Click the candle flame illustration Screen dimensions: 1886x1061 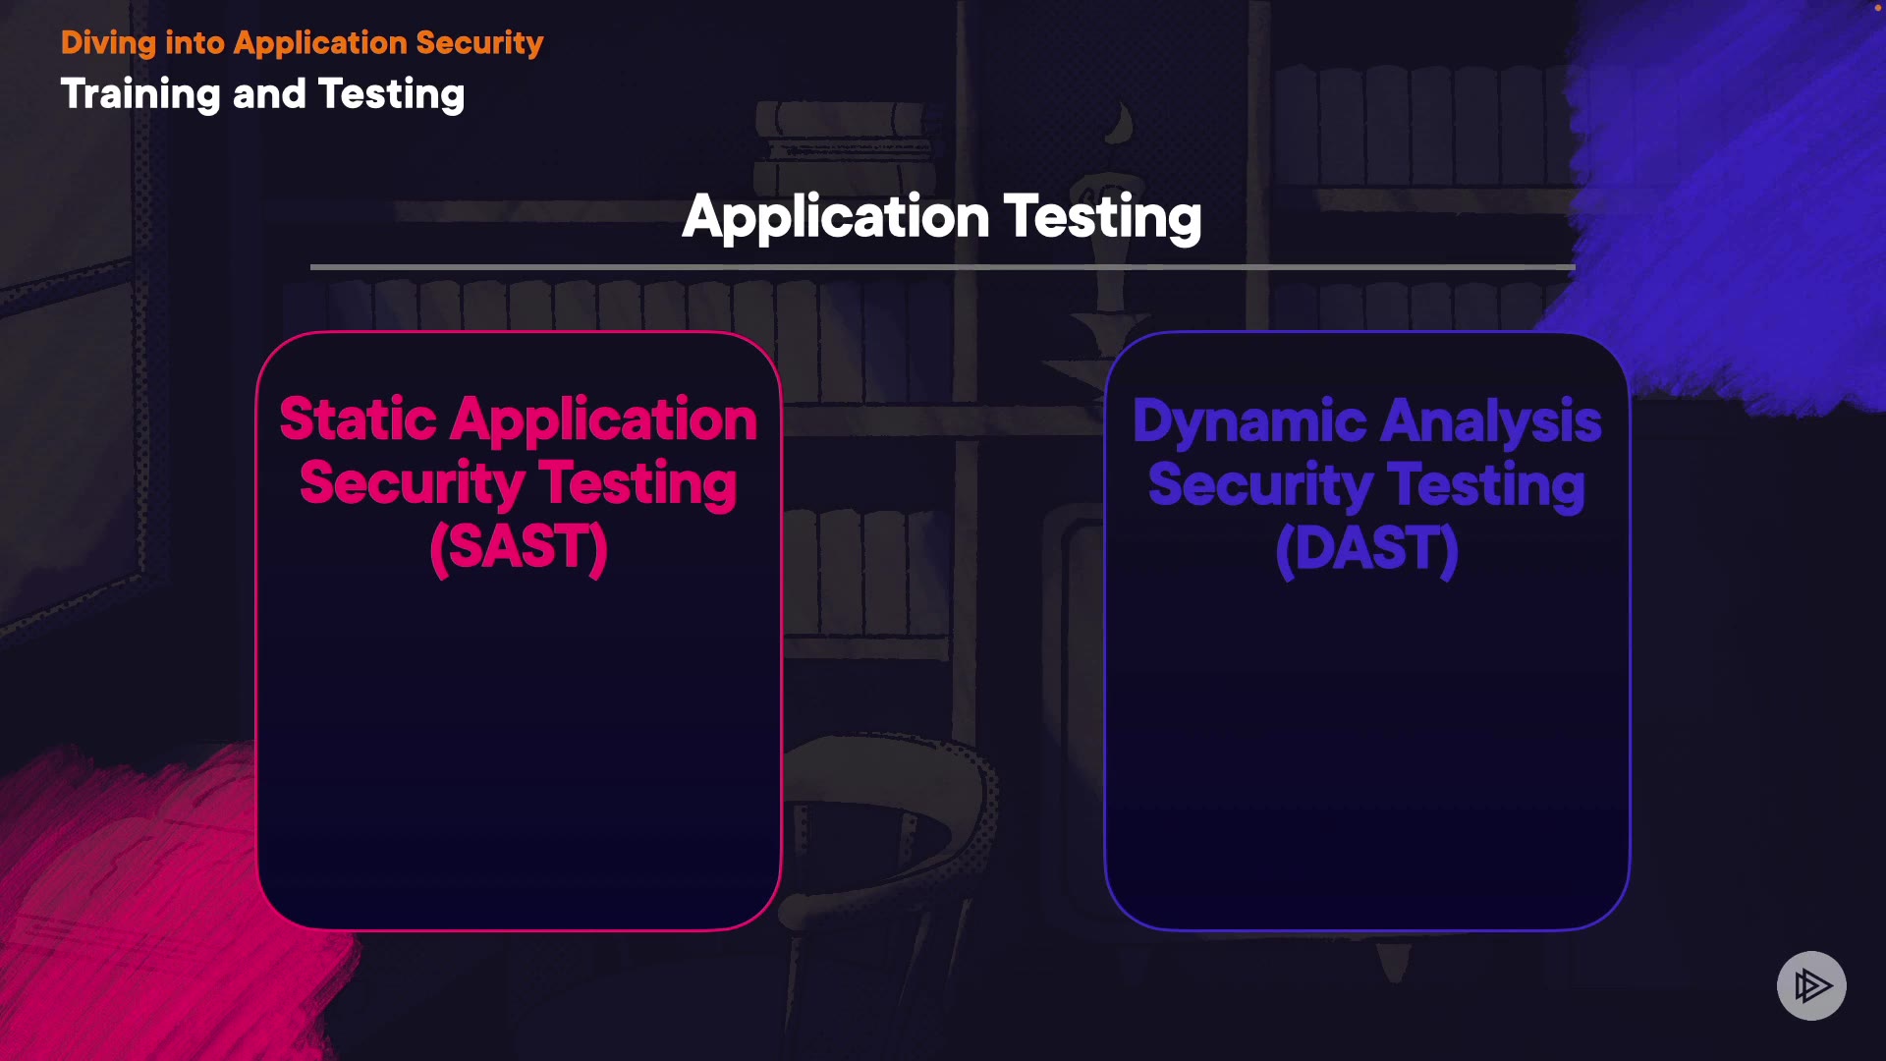pos(1120,125)
